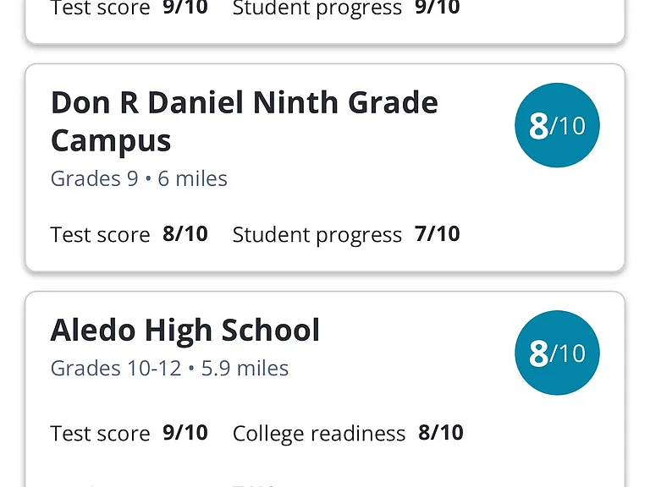650x487 pixels.
Task: Open Don R Daniel Ninth Grade Campus title
Action: pyautogui.click(x=244, y=121)
